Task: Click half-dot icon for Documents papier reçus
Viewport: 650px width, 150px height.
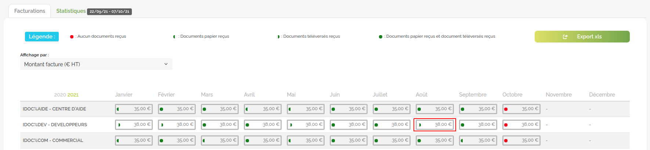Action: point(174,37)
